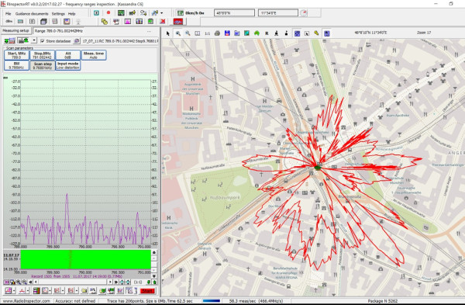Click the magenta spectrum display icon
The height and width of the screenshot is (305, 465).
click(128, 22)
